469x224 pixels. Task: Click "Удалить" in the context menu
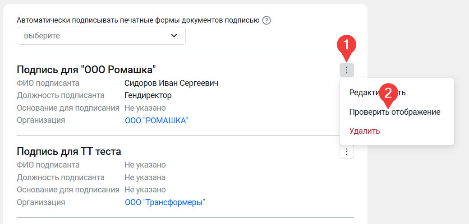pos(364,131)
